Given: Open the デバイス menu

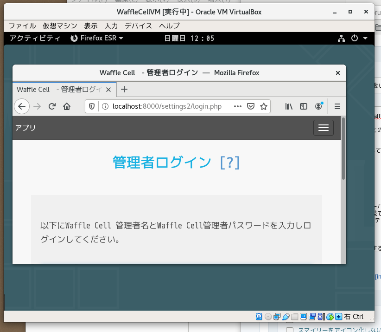Looking at the screenshot, I should 139,26.
